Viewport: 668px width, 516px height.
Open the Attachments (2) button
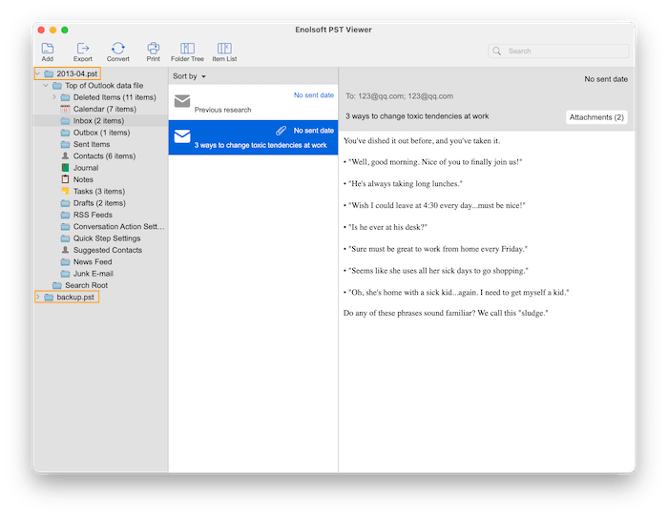[596, 117]
